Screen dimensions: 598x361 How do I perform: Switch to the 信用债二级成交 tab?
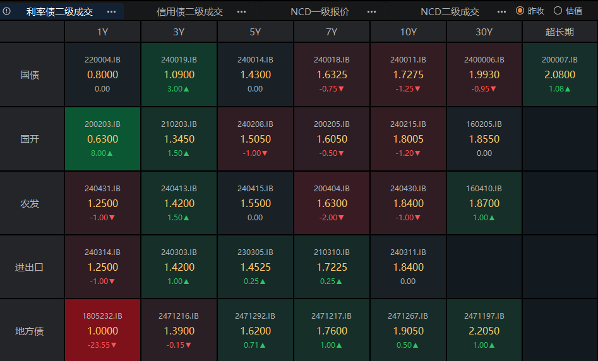pyautogui.click(x=189, y=11)
